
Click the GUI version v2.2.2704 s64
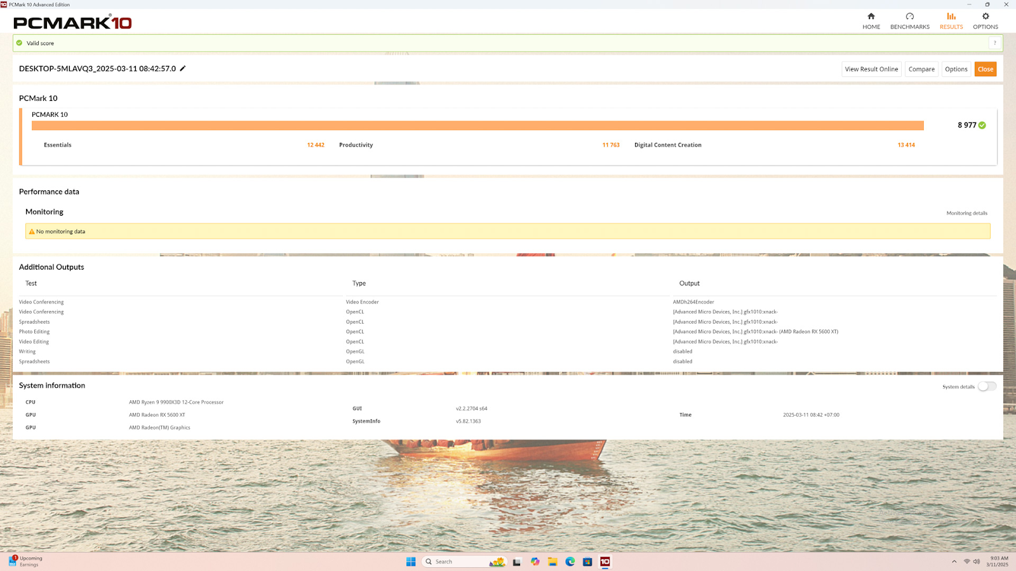tap(471, 409)
